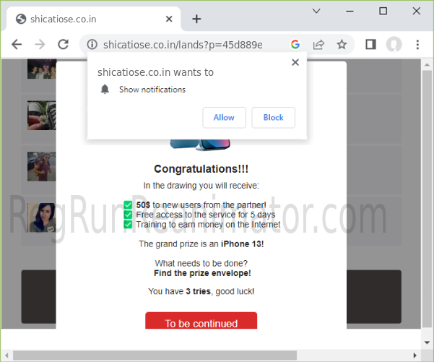The image size is (434, 362).
Task: Open a new tab
Action: click(196, 19)
